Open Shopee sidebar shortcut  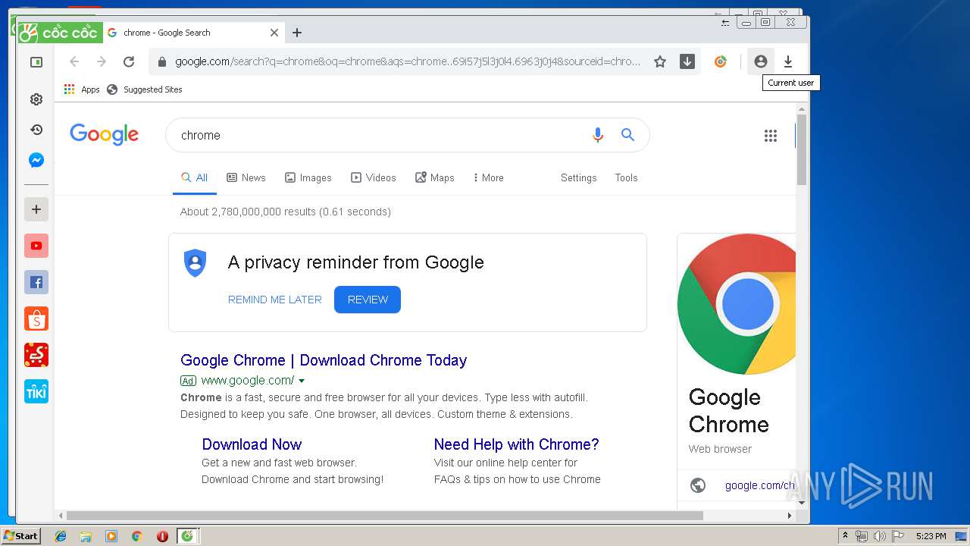click(x=36, y=318)
